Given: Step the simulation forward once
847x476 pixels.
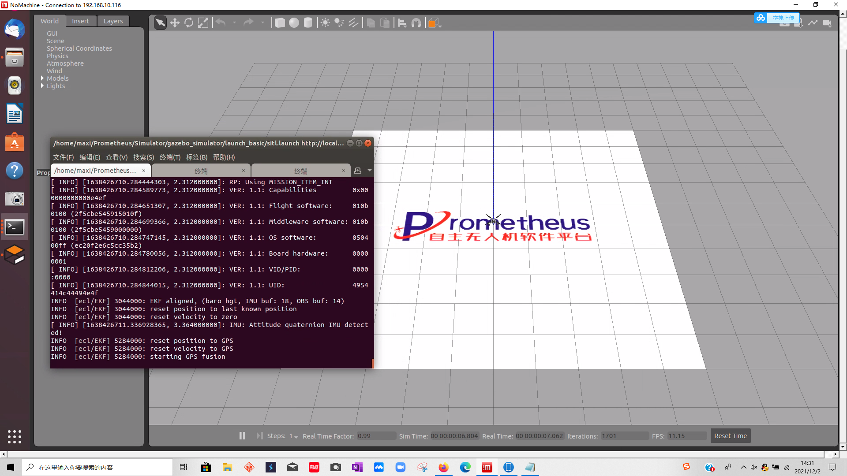Looking at the screenshot, I should click(259, 436).
